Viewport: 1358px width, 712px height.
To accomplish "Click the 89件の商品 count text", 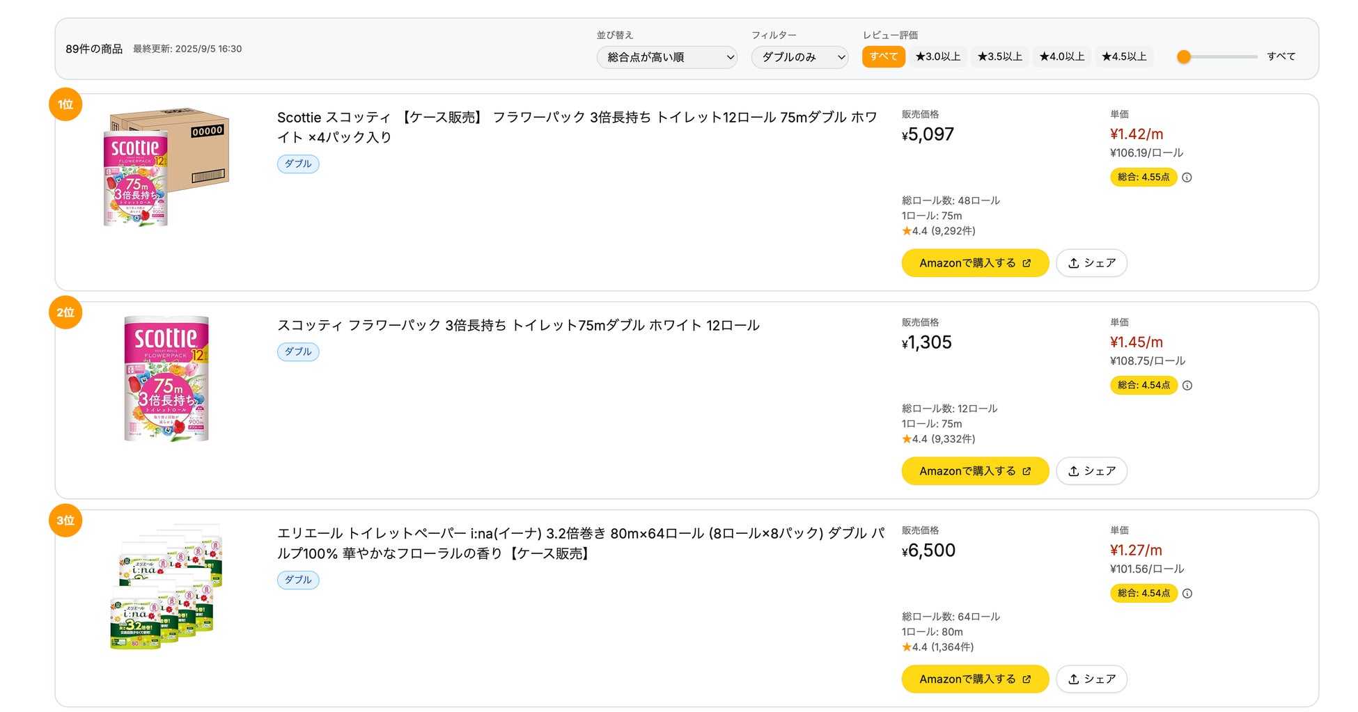I will tap(94, 49).
